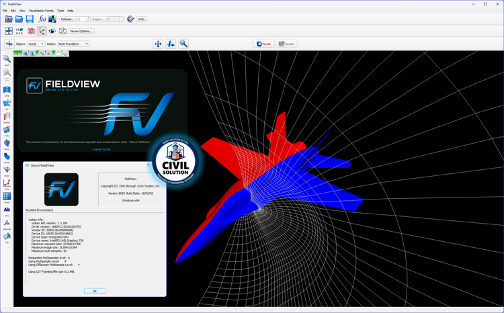This screenshot has height=313, width=504.
Task: Open the colormap editor icon
Action: point(52,19)
